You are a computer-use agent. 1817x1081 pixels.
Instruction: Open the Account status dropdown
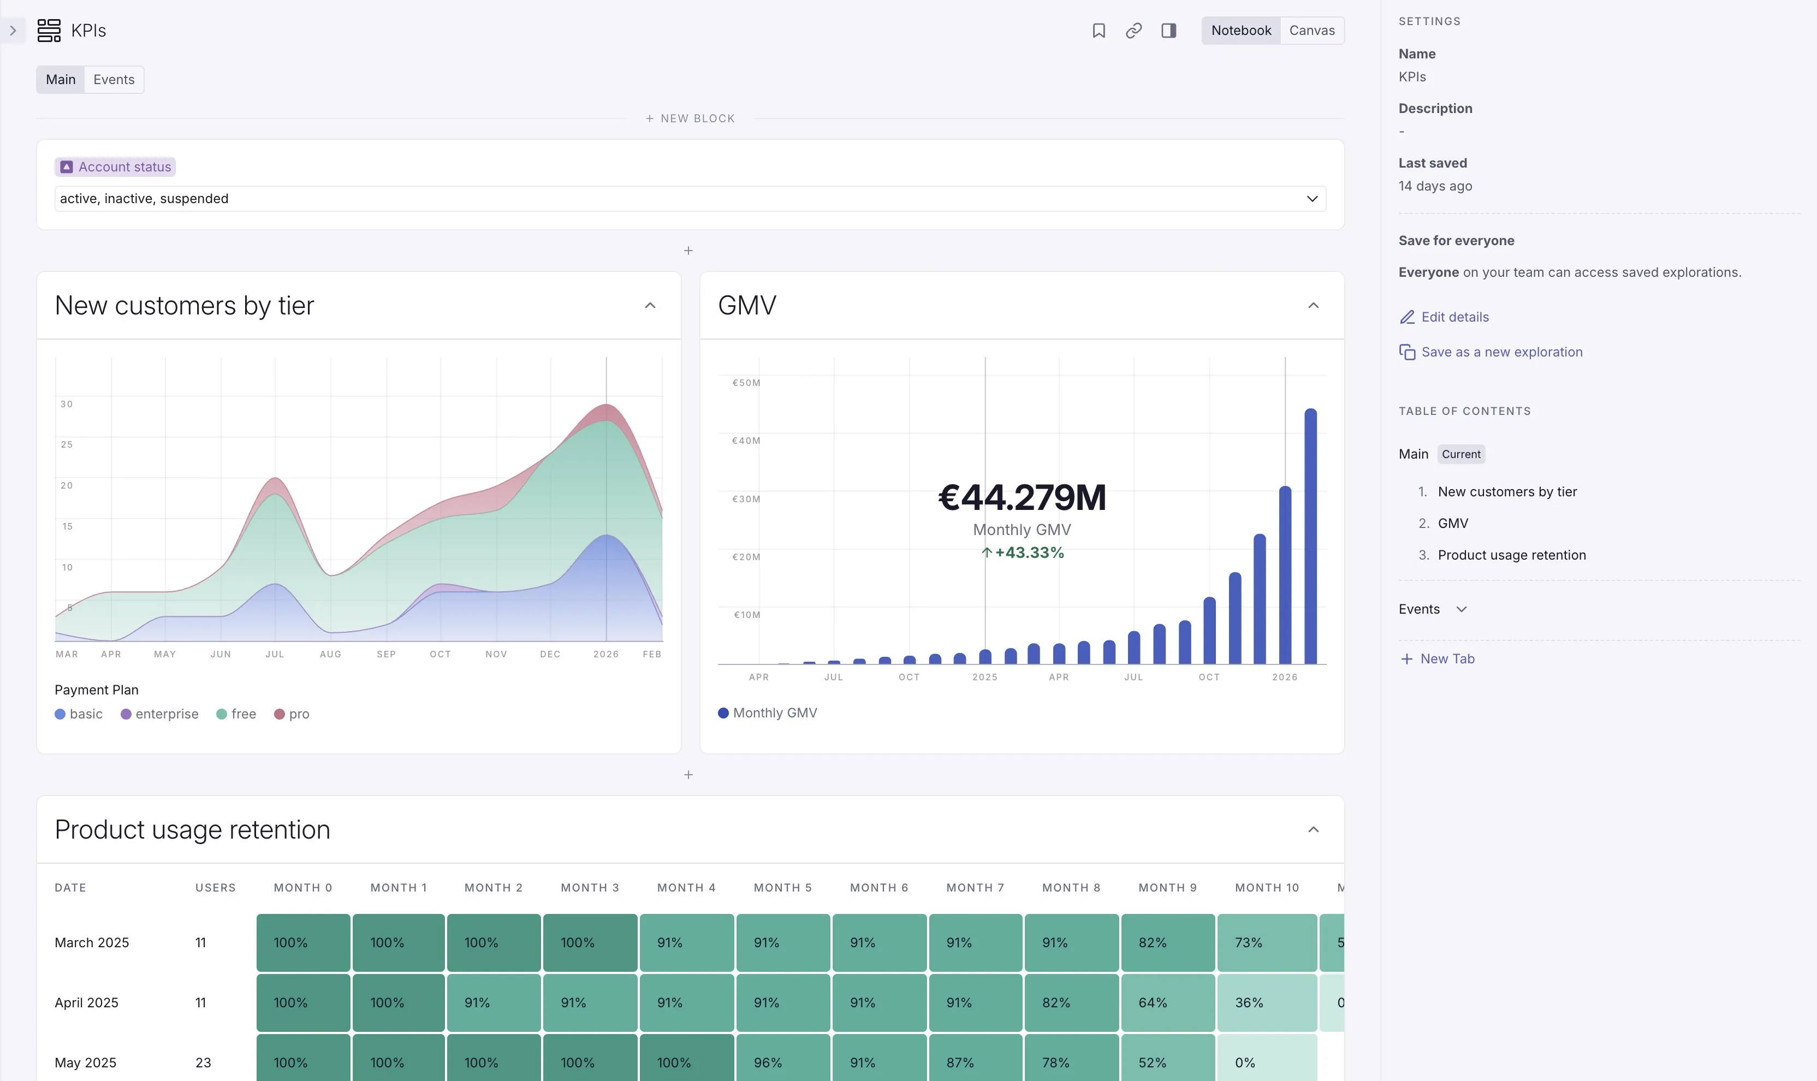[1311, 199]
